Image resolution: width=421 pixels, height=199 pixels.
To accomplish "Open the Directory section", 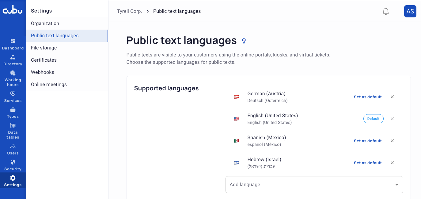I will (x=13, y=60).
